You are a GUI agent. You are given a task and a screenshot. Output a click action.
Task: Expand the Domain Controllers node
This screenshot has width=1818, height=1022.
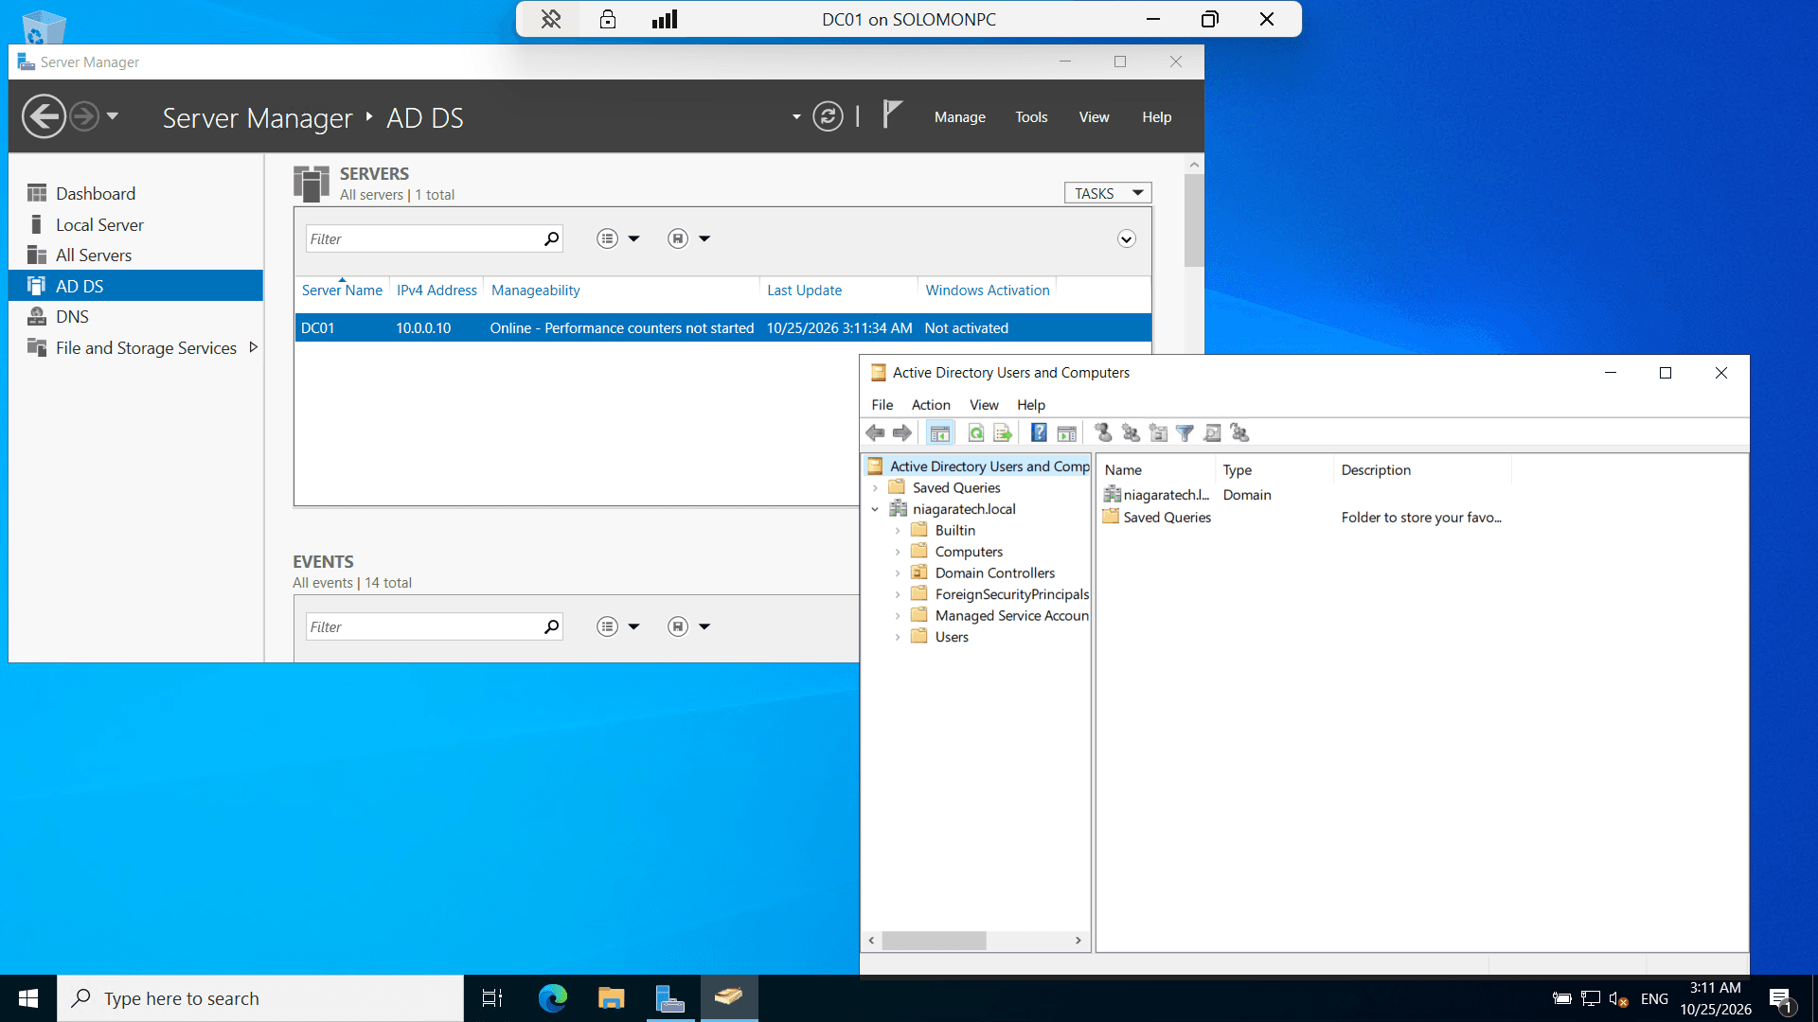(x=898, y=573)
